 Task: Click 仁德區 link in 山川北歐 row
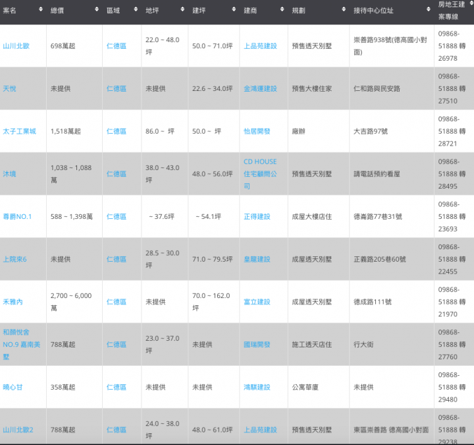pyautogui.click(x=117, y=46)
